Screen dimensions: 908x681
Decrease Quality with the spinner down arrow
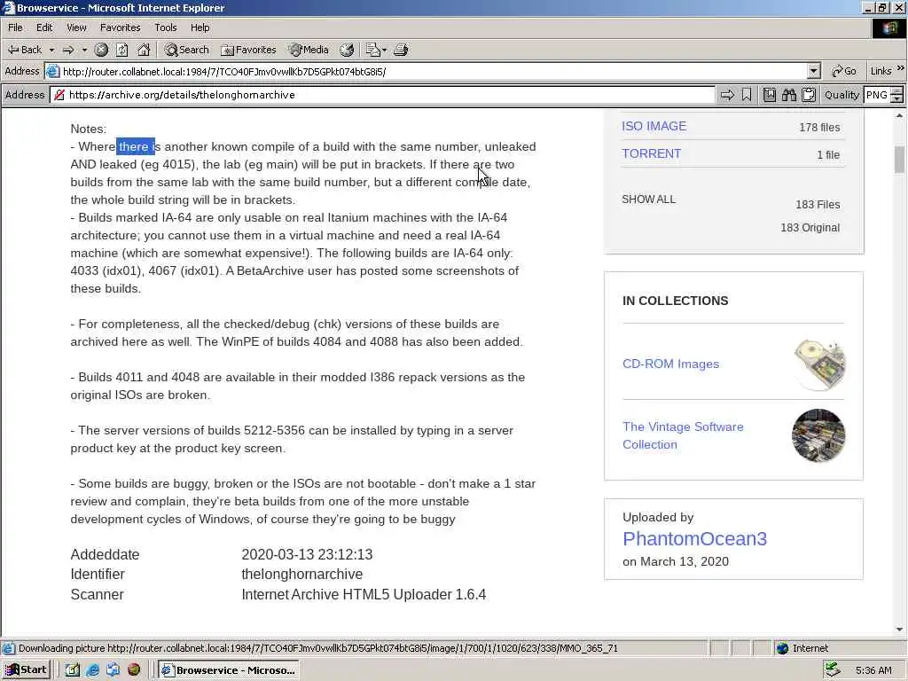coord(897,99)
